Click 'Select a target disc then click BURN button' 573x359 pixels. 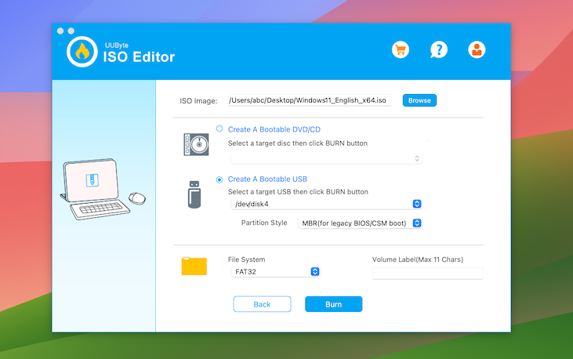[298, 143]
